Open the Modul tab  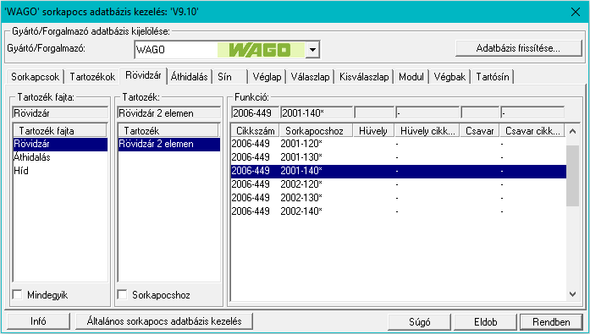[411, 77]
